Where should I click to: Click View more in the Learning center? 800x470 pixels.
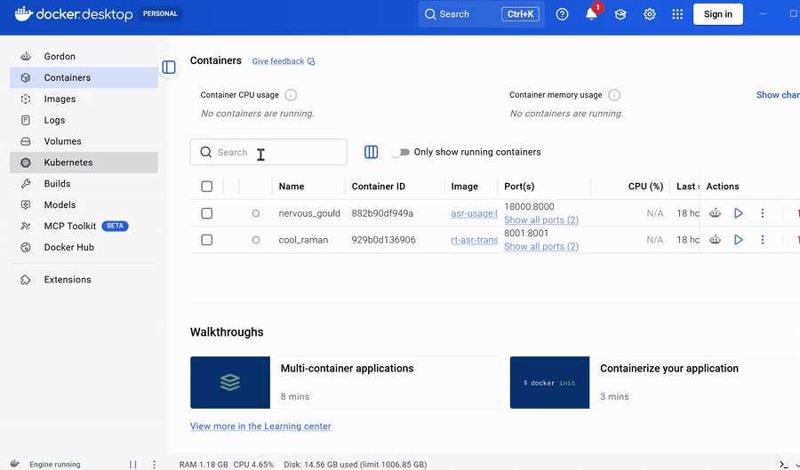(260, 426)
